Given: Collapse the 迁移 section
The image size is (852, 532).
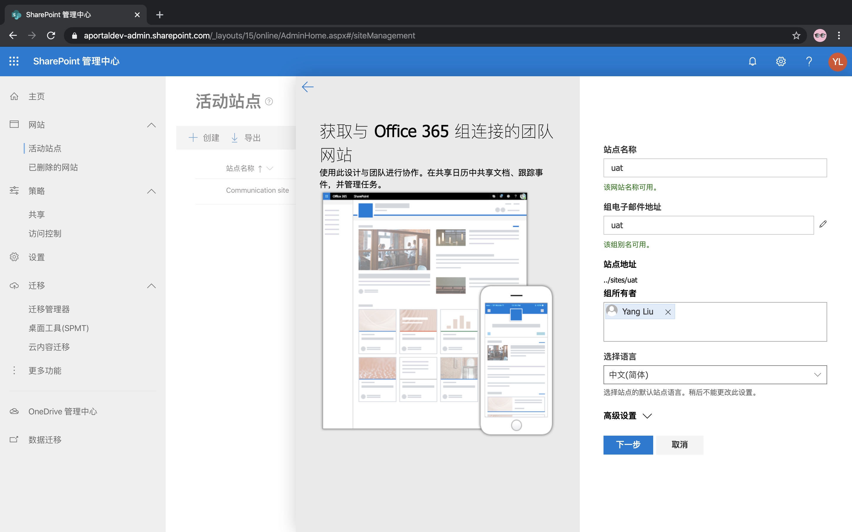Looking at the screenshot, I should (x=151, y=286).
